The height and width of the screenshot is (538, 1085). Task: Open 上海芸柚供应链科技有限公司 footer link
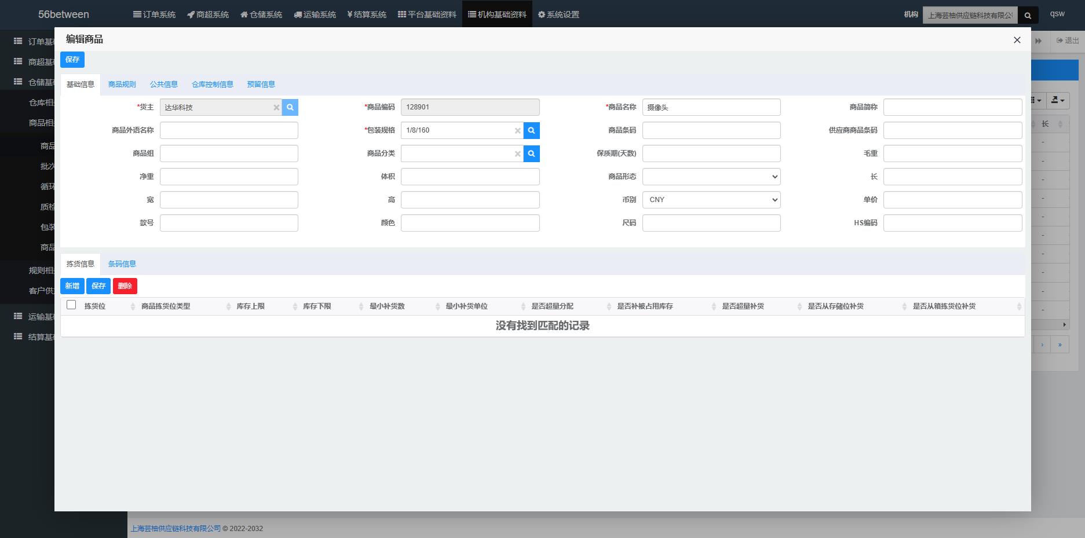tap(176, 529)
